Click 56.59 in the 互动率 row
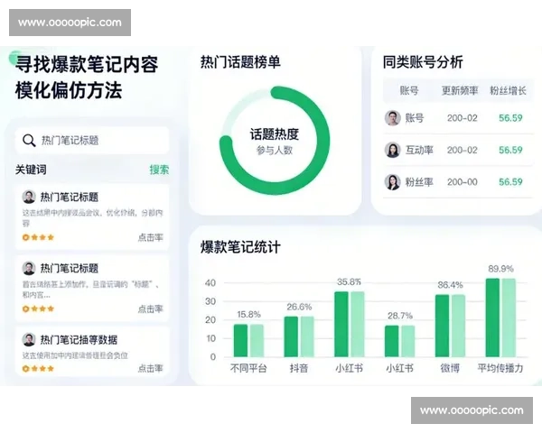This screenshot has width=542, height=433. pos(510,151)
